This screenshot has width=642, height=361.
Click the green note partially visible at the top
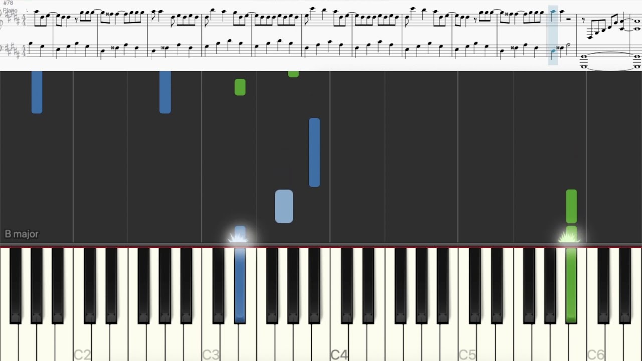293,74
